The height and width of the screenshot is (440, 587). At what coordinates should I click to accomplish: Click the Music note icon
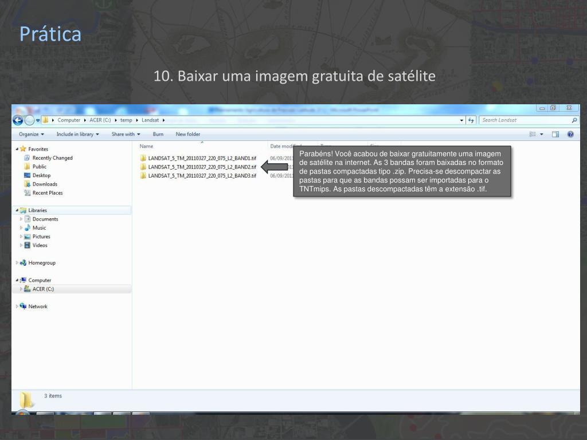tap(28, 227)
